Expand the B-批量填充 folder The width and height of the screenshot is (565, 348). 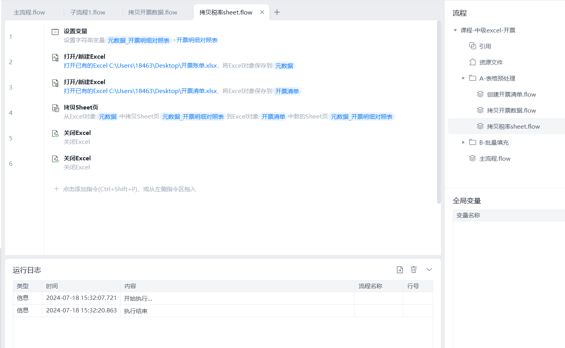click(463, 142)
